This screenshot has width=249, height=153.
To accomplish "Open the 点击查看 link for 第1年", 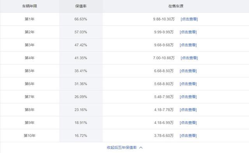I will (x=189, y=19).
